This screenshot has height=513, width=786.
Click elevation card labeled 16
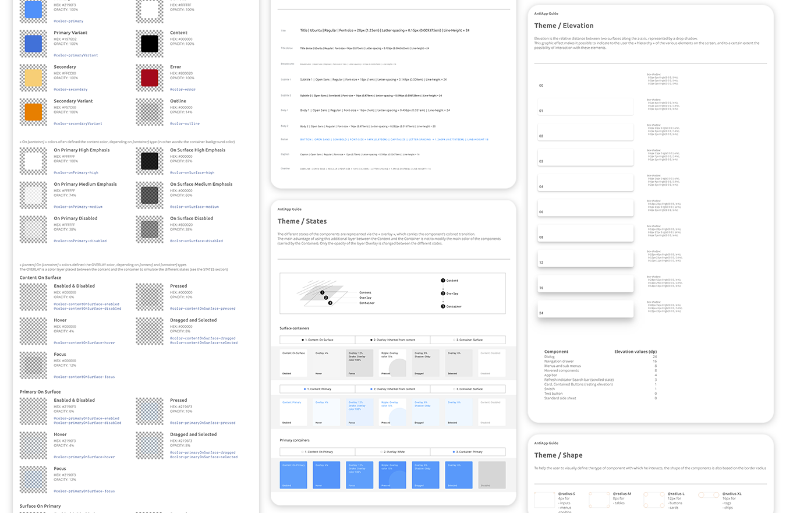(x=585, y=283)
